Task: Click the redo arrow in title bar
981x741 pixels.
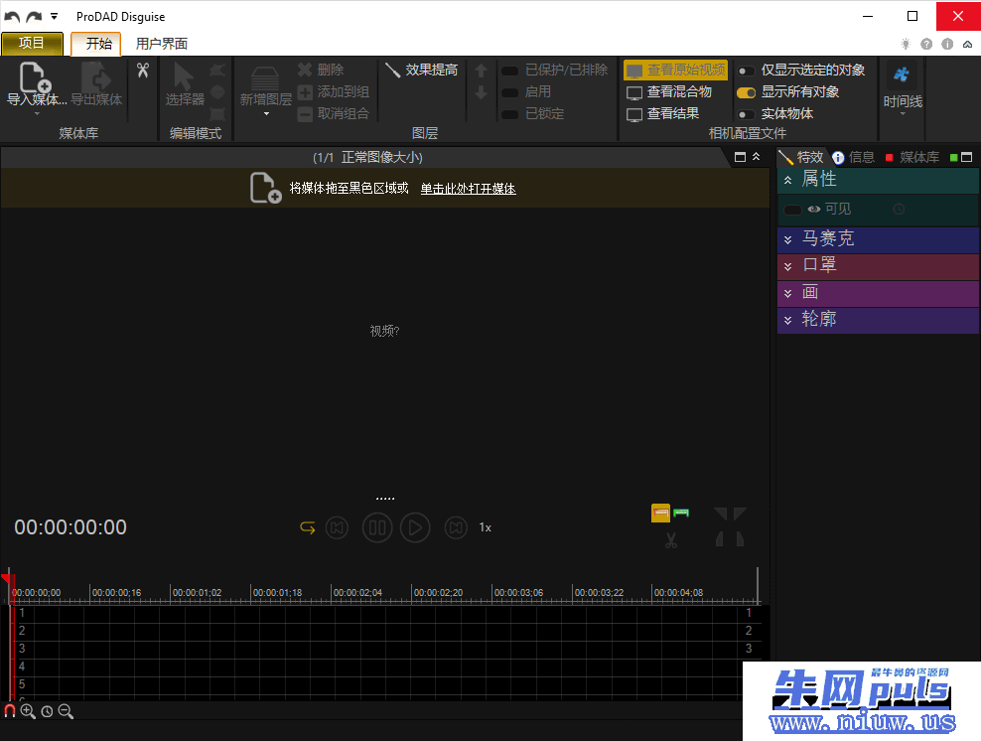Action: pyautogui.click(x=34, y=17)
